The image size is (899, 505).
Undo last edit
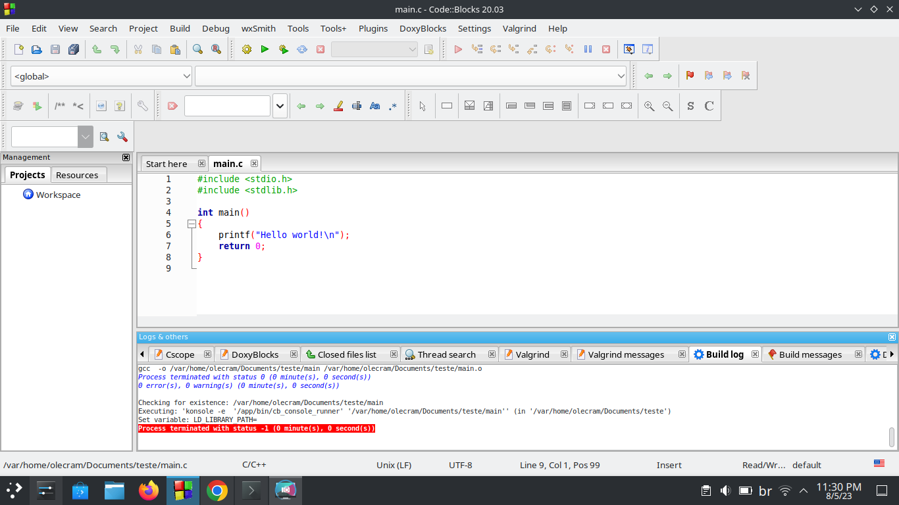pyautogui.click(x=97, y=49)
